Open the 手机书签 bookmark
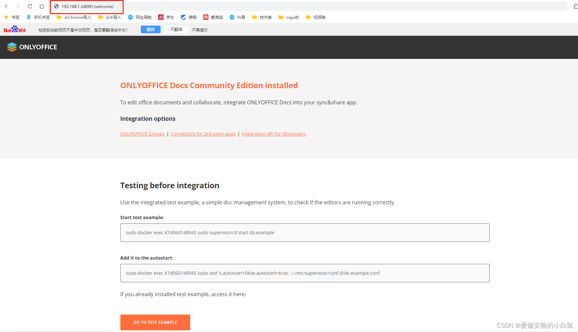 click(38, 17)
